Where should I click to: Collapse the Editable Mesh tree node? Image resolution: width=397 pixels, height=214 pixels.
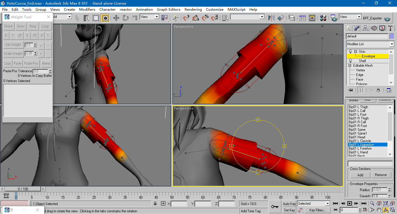350,66
